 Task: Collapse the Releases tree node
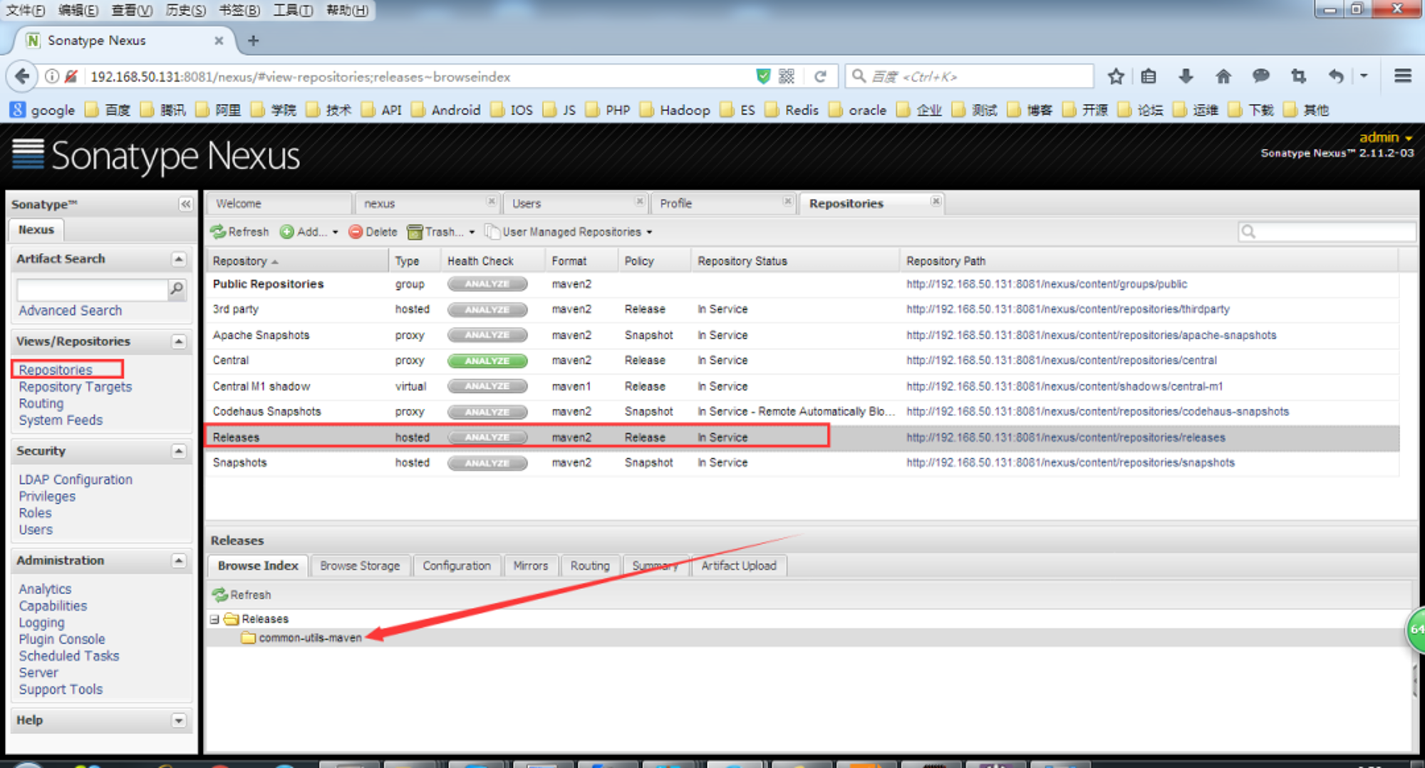(x=214, y=619)
